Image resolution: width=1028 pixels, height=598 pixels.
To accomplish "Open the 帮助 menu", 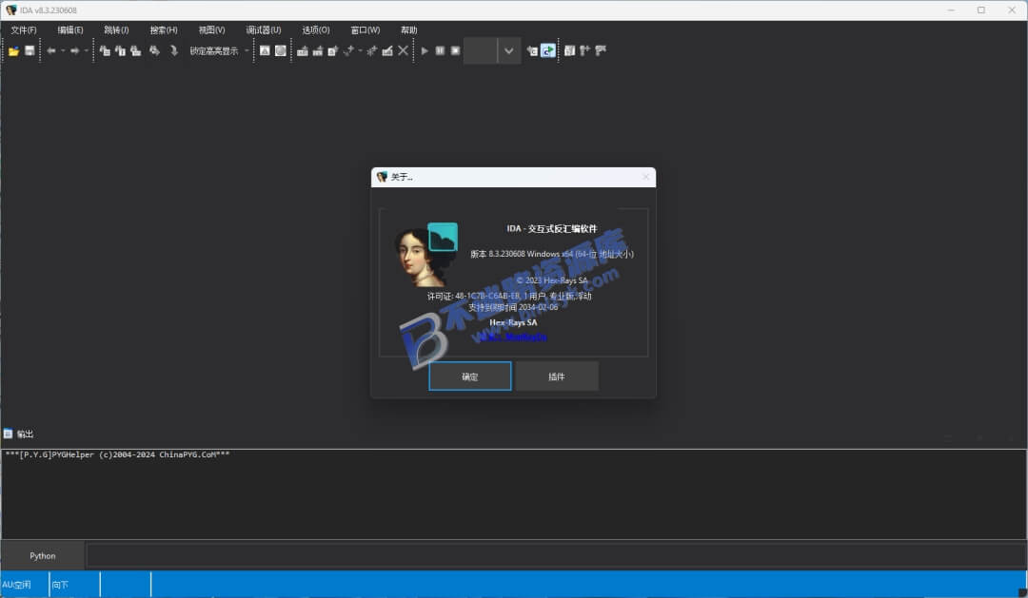I will coord(409,30).
